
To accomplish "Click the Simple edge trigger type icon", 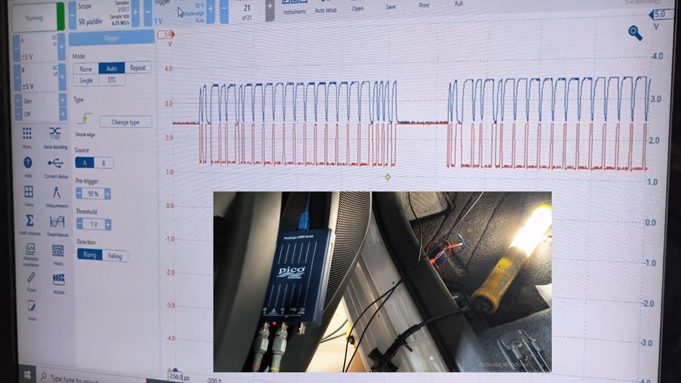I will click(x=84, y=119).
